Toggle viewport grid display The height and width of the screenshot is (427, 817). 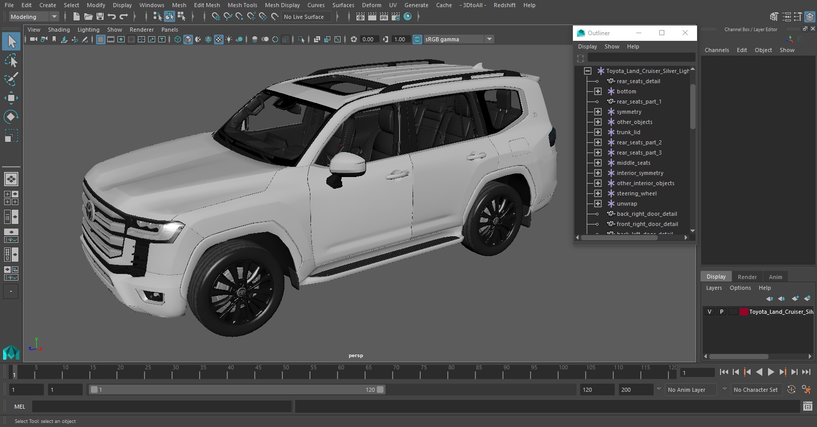tap(101, 39)
